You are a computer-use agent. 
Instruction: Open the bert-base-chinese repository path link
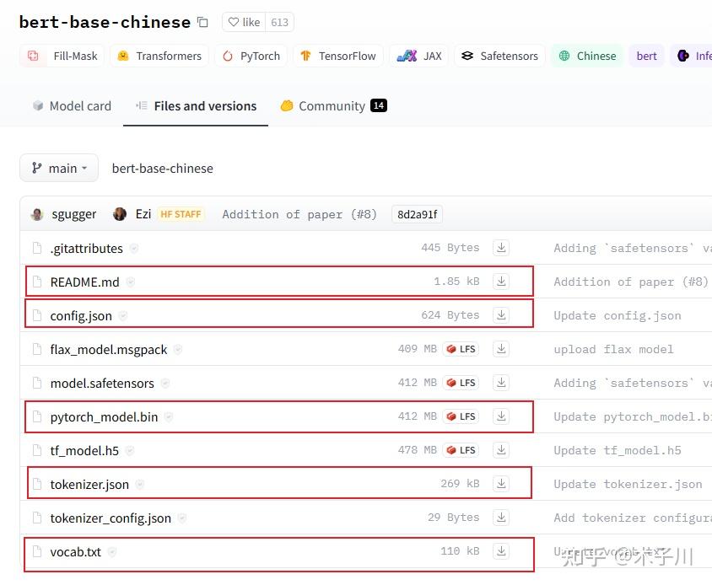click(x=163, y=169)
